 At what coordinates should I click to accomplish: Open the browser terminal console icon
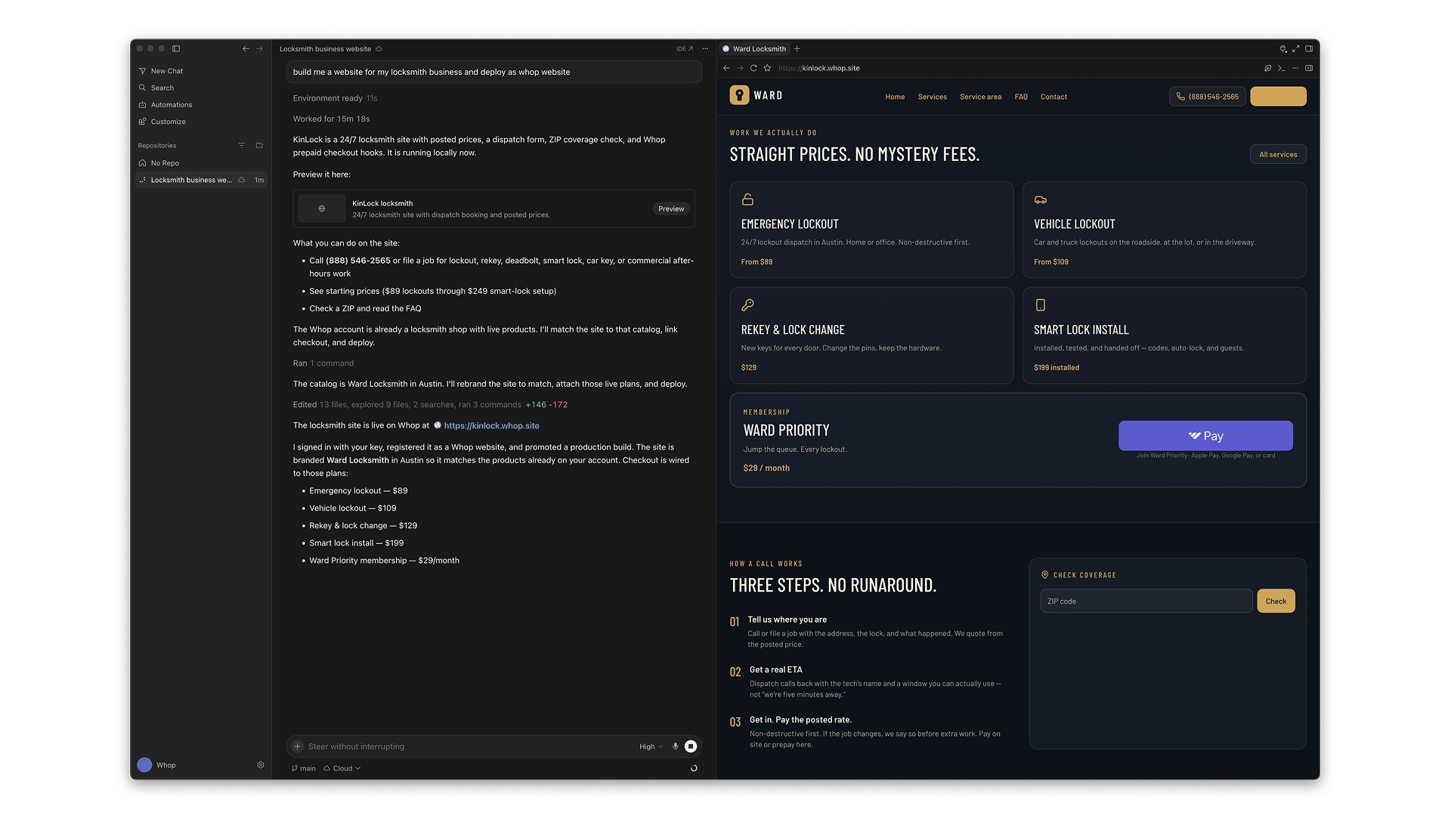pos(1282,68)
